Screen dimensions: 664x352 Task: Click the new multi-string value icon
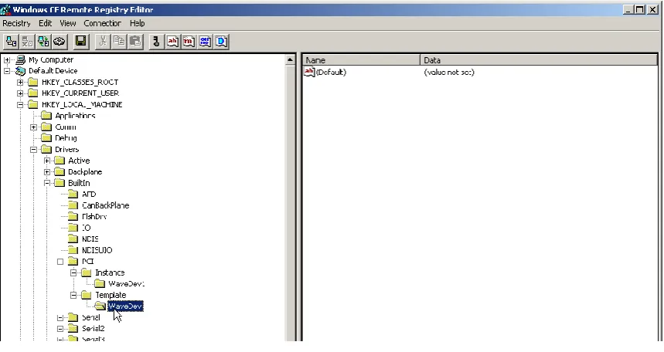[x=189, y=42]
